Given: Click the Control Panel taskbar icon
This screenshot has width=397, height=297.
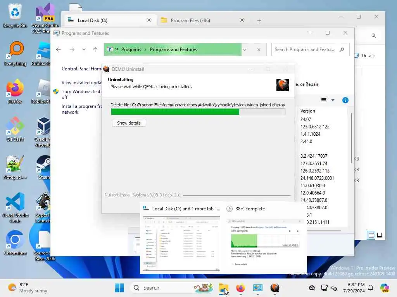Looking at the screenshot, I should tap(258, 288).
